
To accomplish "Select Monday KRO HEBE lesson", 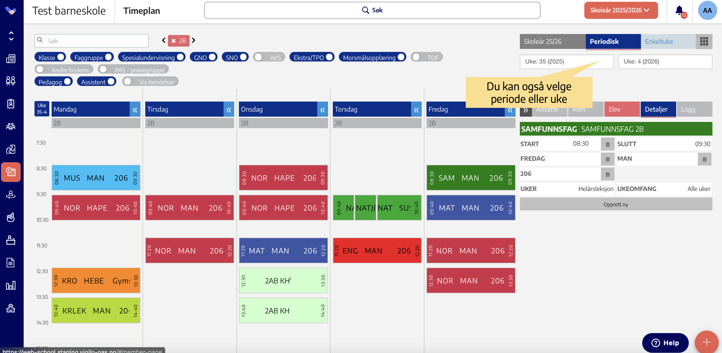I will (x=96, y=281).
